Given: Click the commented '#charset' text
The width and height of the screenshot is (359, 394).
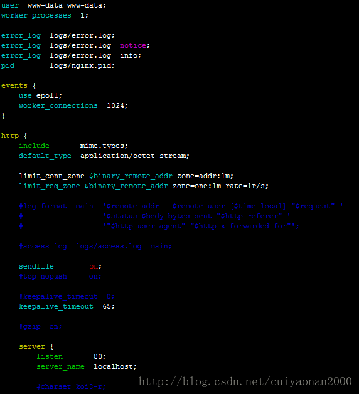Looking at the screenshot, I should click(x=54, y=386).
